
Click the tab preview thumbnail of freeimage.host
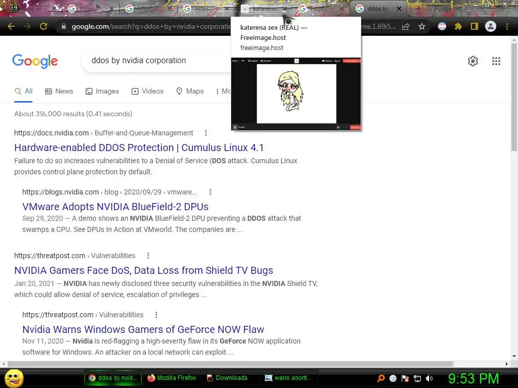point(296,94)
